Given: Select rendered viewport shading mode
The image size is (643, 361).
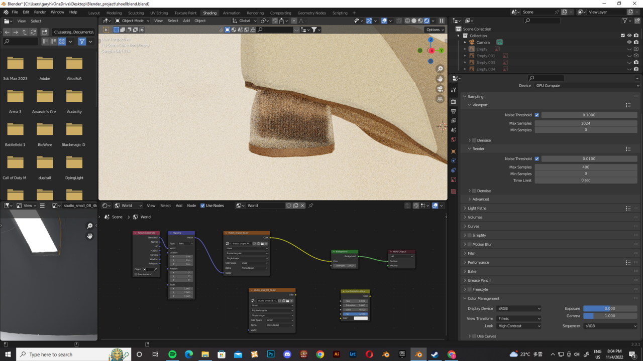Looking at the screenshot, I should point(427,21).
